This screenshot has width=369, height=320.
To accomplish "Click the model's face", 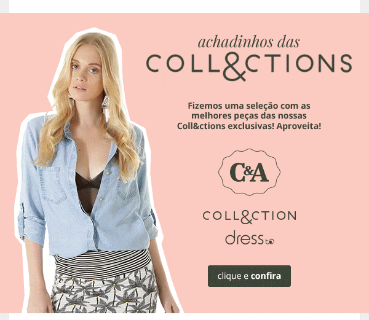I will pyautogui.click(x=85, y=73).
